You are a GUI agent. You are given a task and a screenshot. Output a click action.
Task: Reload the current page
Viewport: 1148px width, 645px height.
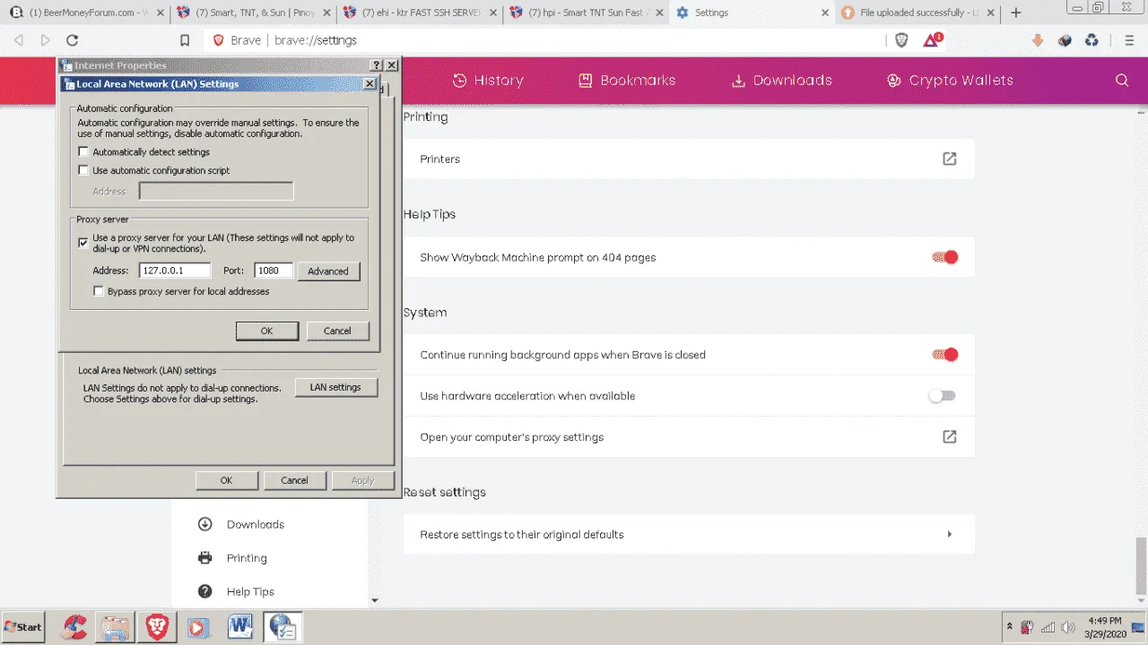(x=73, y=40)
